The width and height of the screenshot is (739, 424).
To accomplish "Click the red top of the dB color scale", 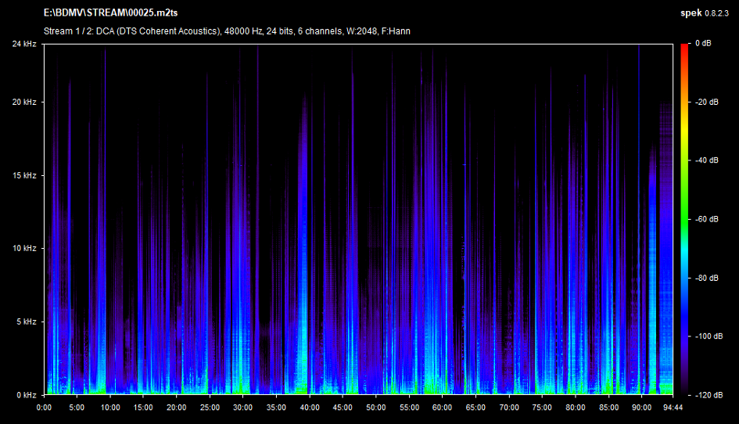I will (684, 49).
